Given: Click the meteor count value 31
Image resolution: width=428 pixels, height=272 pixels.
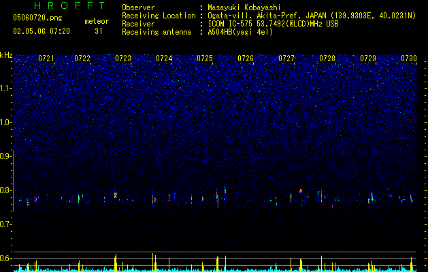Looking at the screenshot, I should [99, 31].
